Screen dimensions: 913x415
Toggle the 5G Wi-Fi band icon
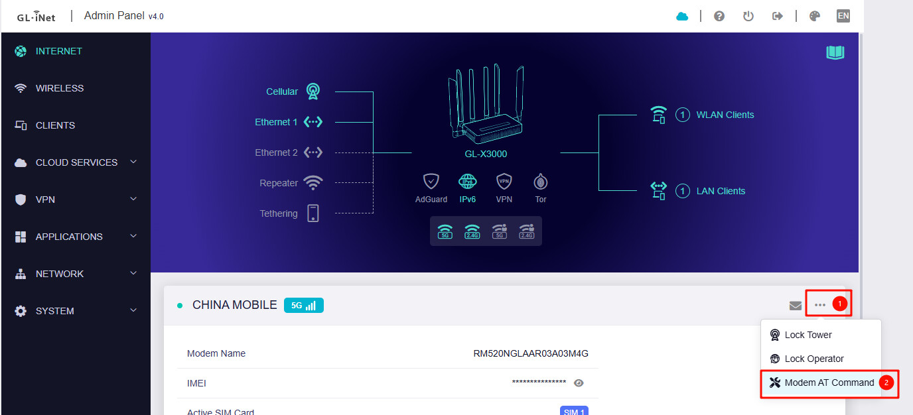click(445, 231)
